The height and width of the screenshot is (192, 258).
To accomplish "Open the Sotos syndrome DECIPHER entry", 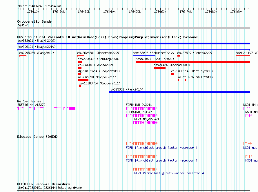I will coord(50,188).
